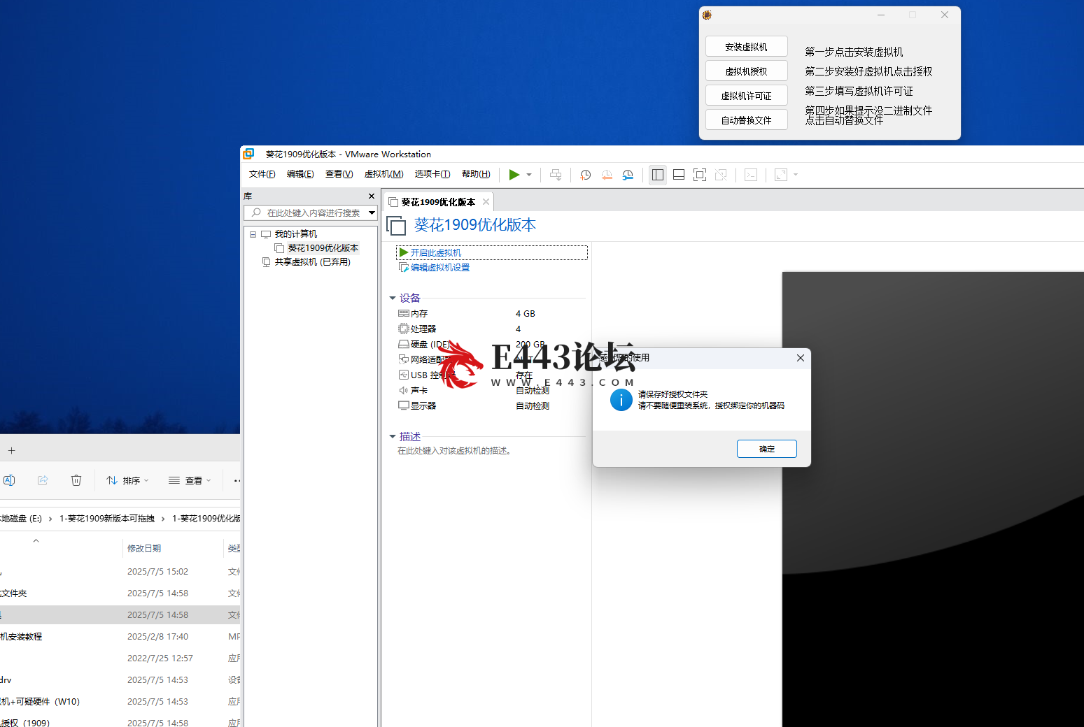Click the Rename icon in File Explorer
Screen dimensions: 1084x727
tap(9, 480)
